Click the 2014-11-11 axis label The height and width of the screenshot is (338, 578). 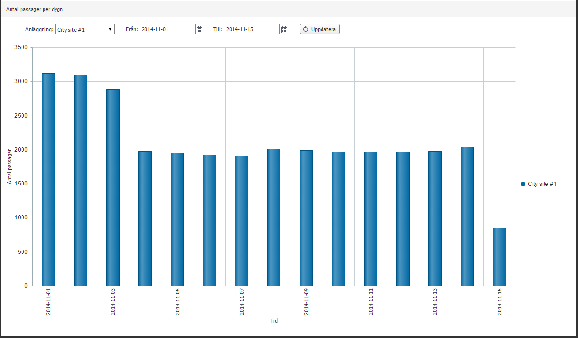point(370,301)
